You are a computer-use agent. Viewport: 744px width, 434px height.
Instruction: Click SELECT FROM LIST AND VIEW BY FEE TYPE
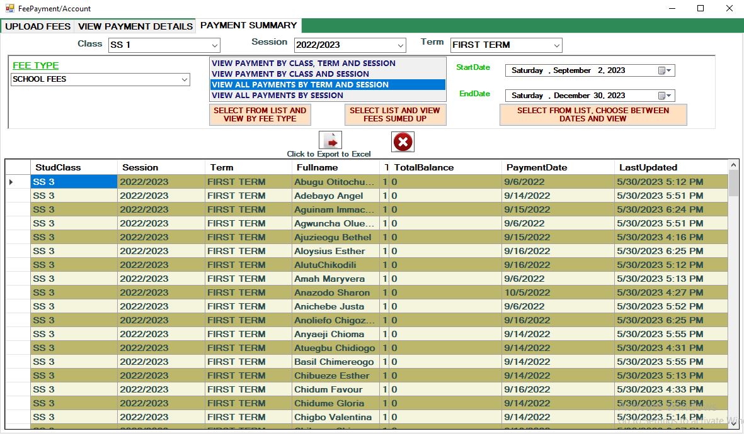[x=260, y=114]
